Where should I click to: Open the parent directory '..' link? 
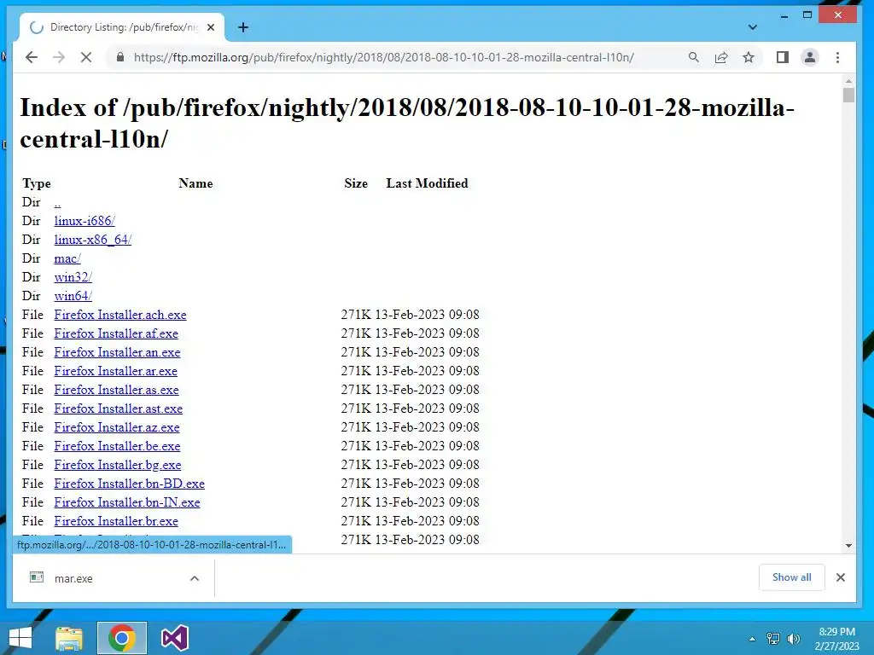(x=57, y=202)
